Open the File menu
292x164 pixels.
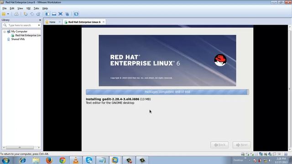pos(5,8)
